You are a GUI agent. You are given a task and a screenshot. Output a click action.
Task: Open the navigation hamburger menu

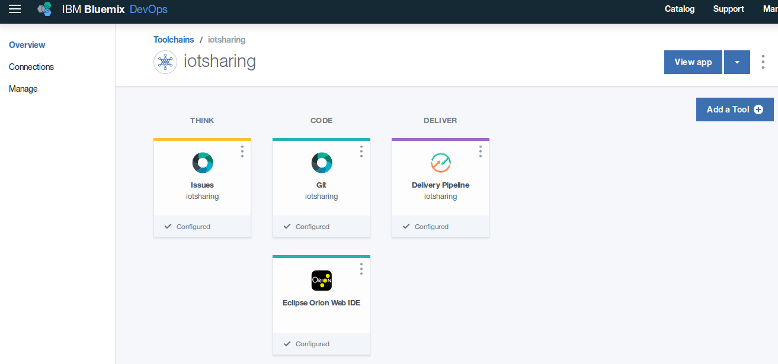point(15,9)
